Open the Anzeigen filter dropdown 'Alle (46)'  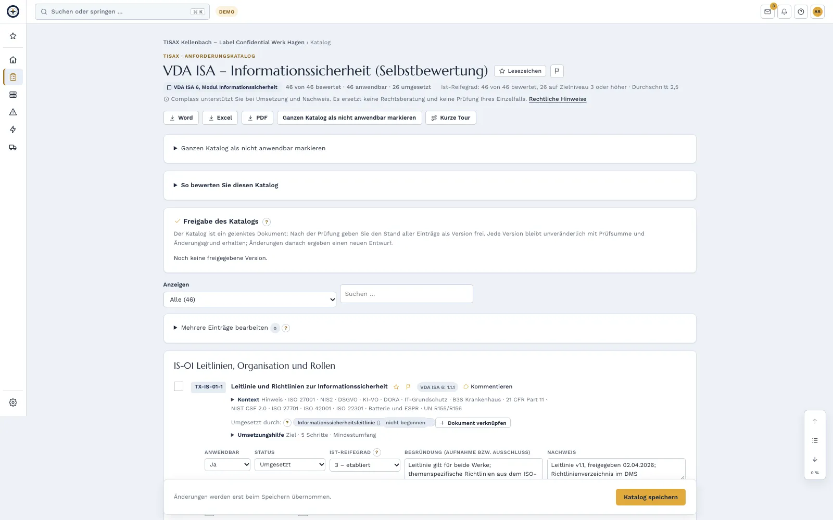tap(250, 300)
